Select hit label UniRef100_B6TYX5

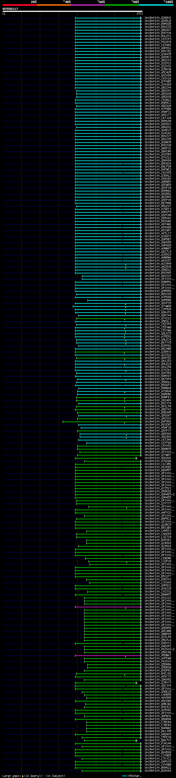pyautogui.click(x=158, y=342)
